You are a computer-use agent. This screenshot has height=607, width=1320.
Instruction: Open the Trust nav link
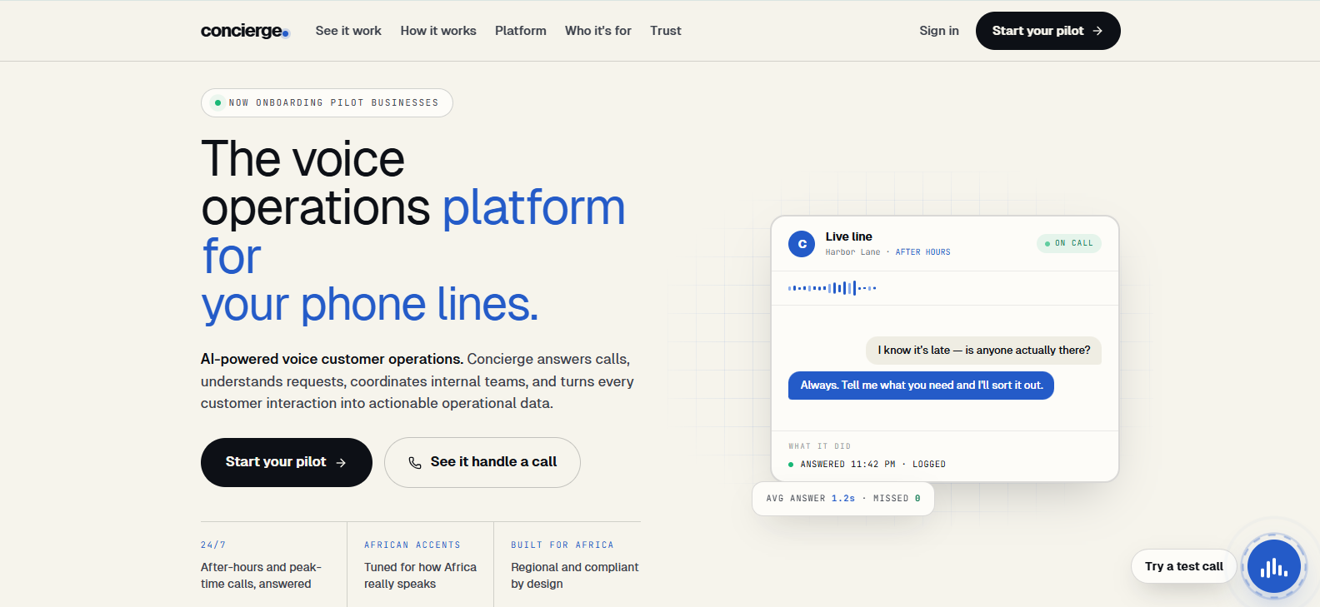coord(666,31)
